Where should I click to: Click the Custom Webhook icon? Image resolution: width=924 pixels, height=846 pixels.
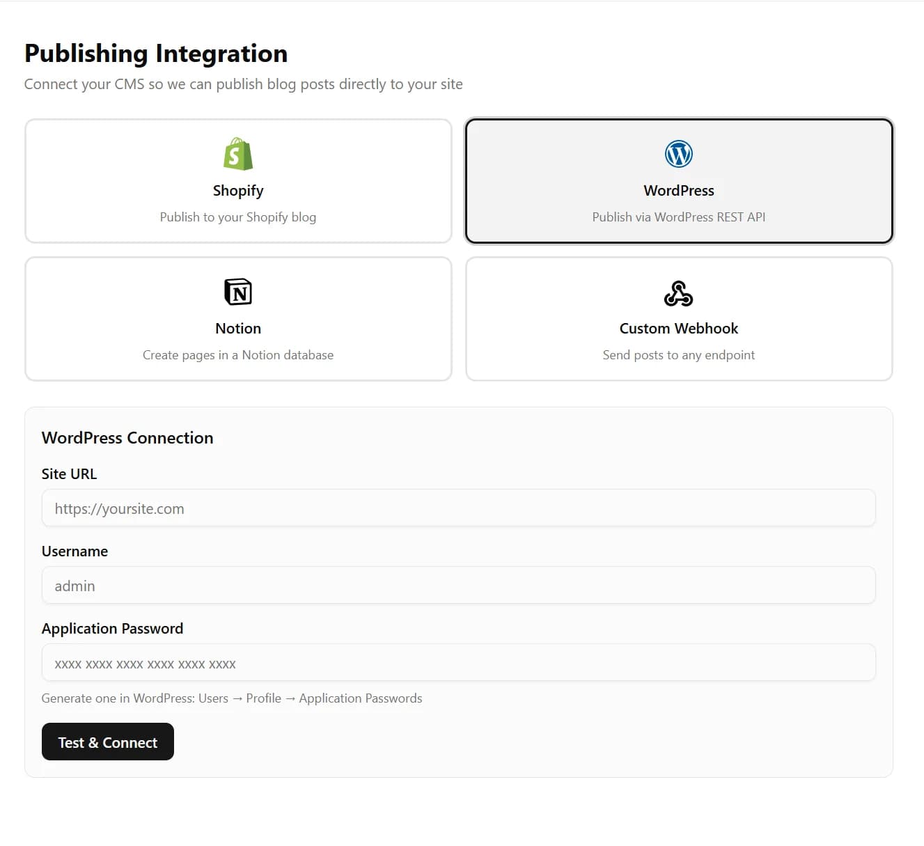(x=678, y=293)
